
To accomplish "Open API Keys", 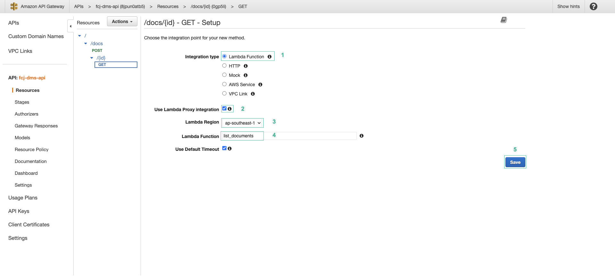I will [x=19, y=211].
